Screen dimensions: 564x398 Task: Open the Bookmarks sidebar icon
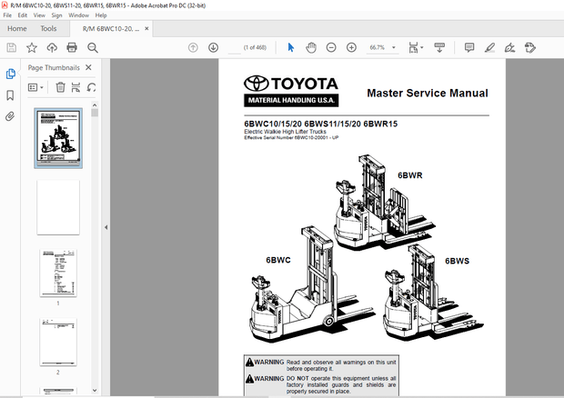[x=10, y=95]
